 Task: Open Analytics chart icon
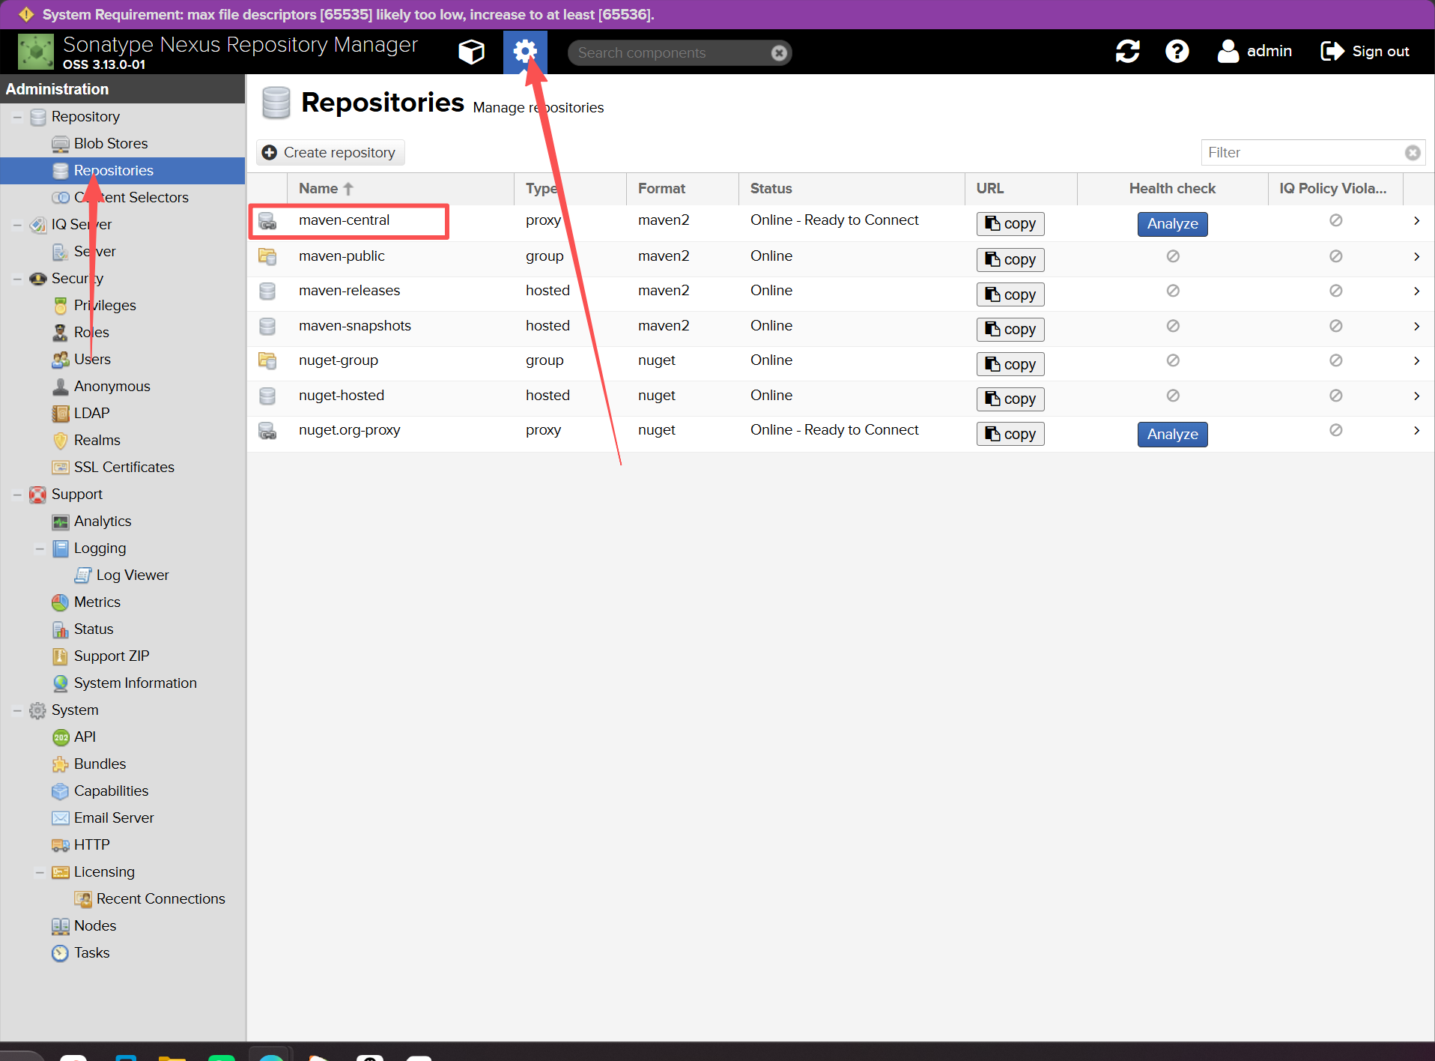pos(61,522)
